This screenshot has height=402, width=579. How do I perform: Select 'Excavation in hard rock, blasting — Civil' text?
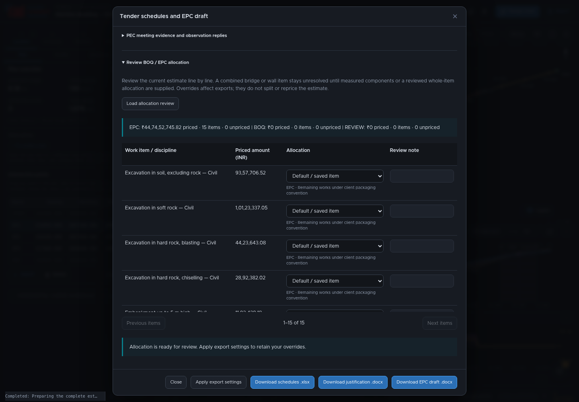click(x=170, y=243)
